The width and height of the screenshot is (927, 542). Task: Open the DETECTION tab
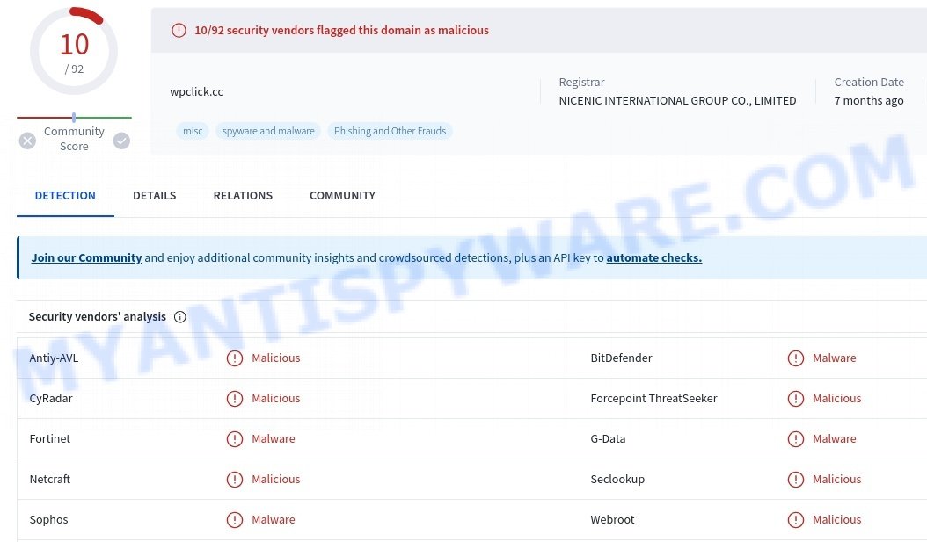(x=65, y=195)
